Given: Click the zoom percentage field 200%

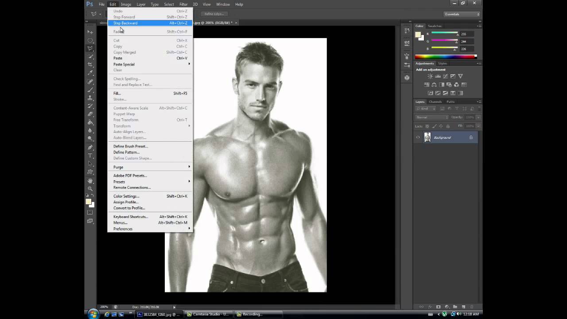Looking at the screenshot, I should pos(105,307).
